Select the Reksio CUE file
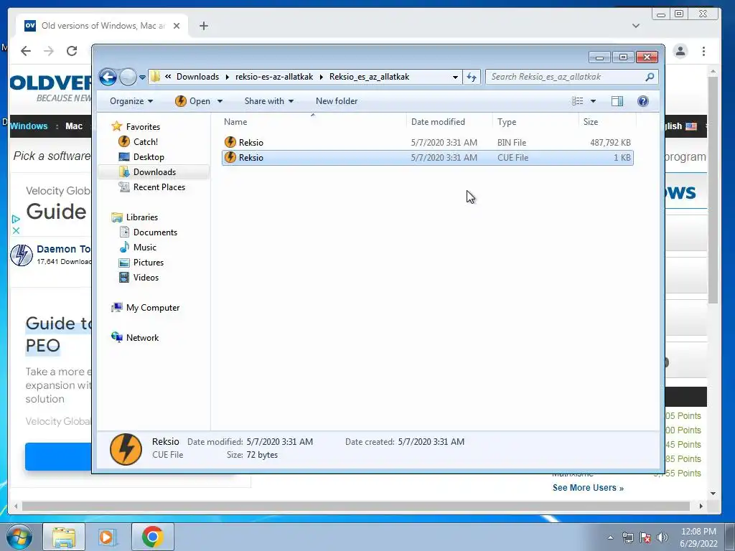Viewport: 735px width, 551px height. coord(428,157)
